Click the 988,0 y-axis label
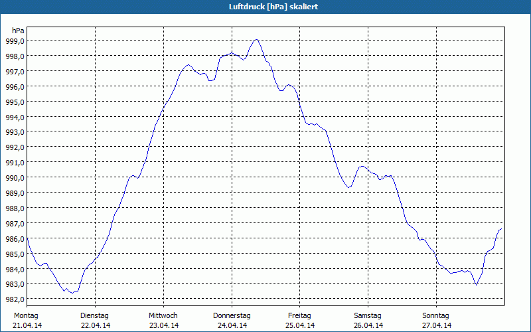 (15, 208)
